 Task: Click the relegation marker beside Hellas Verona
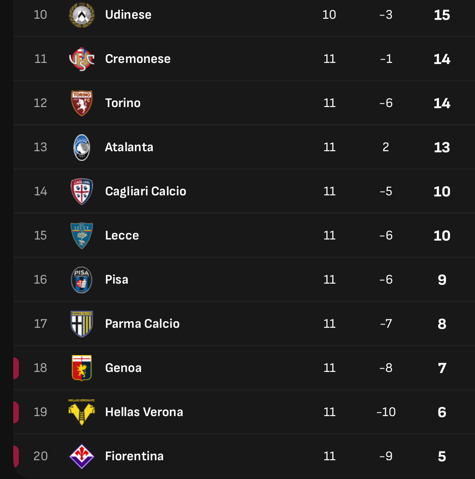tap(15, 412)
